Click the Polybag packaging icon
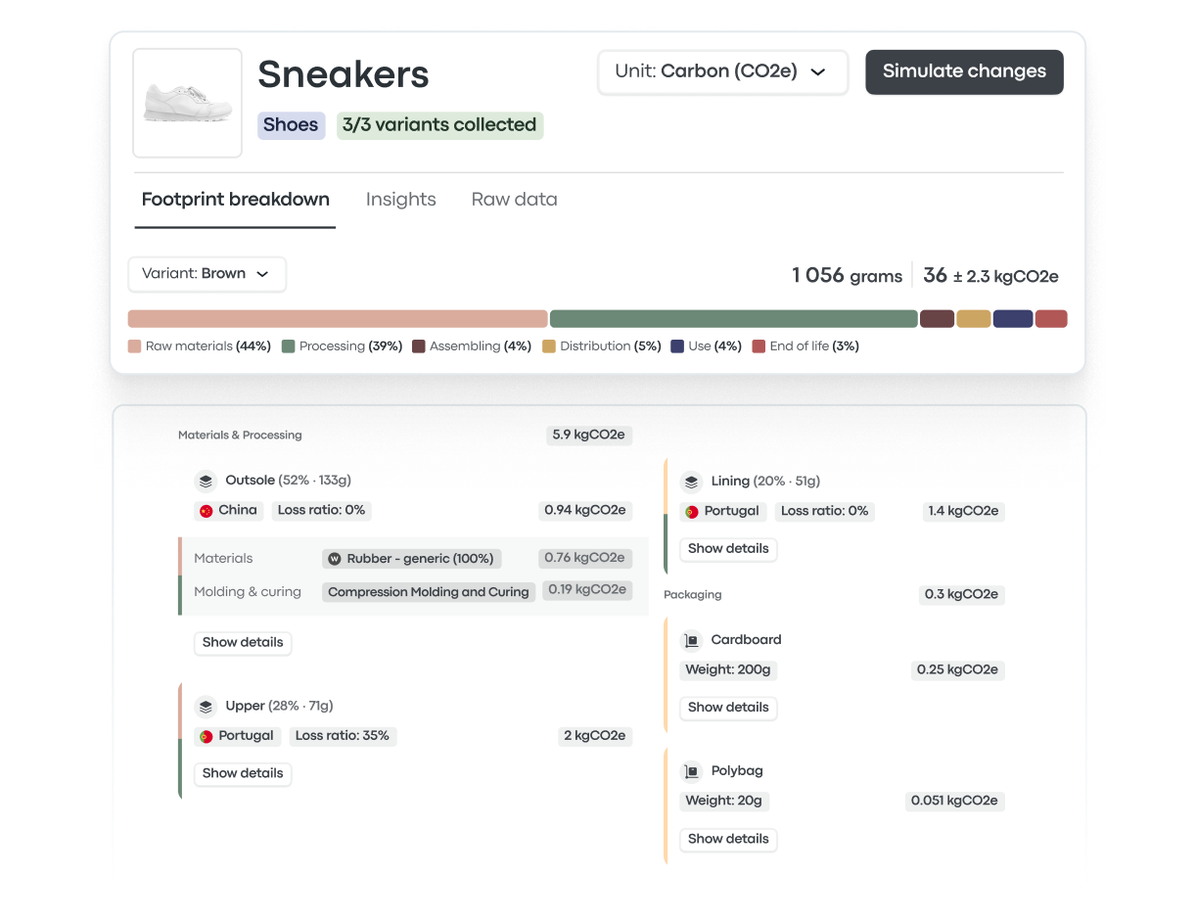The image size is (1196, 921). pos(692,771)
